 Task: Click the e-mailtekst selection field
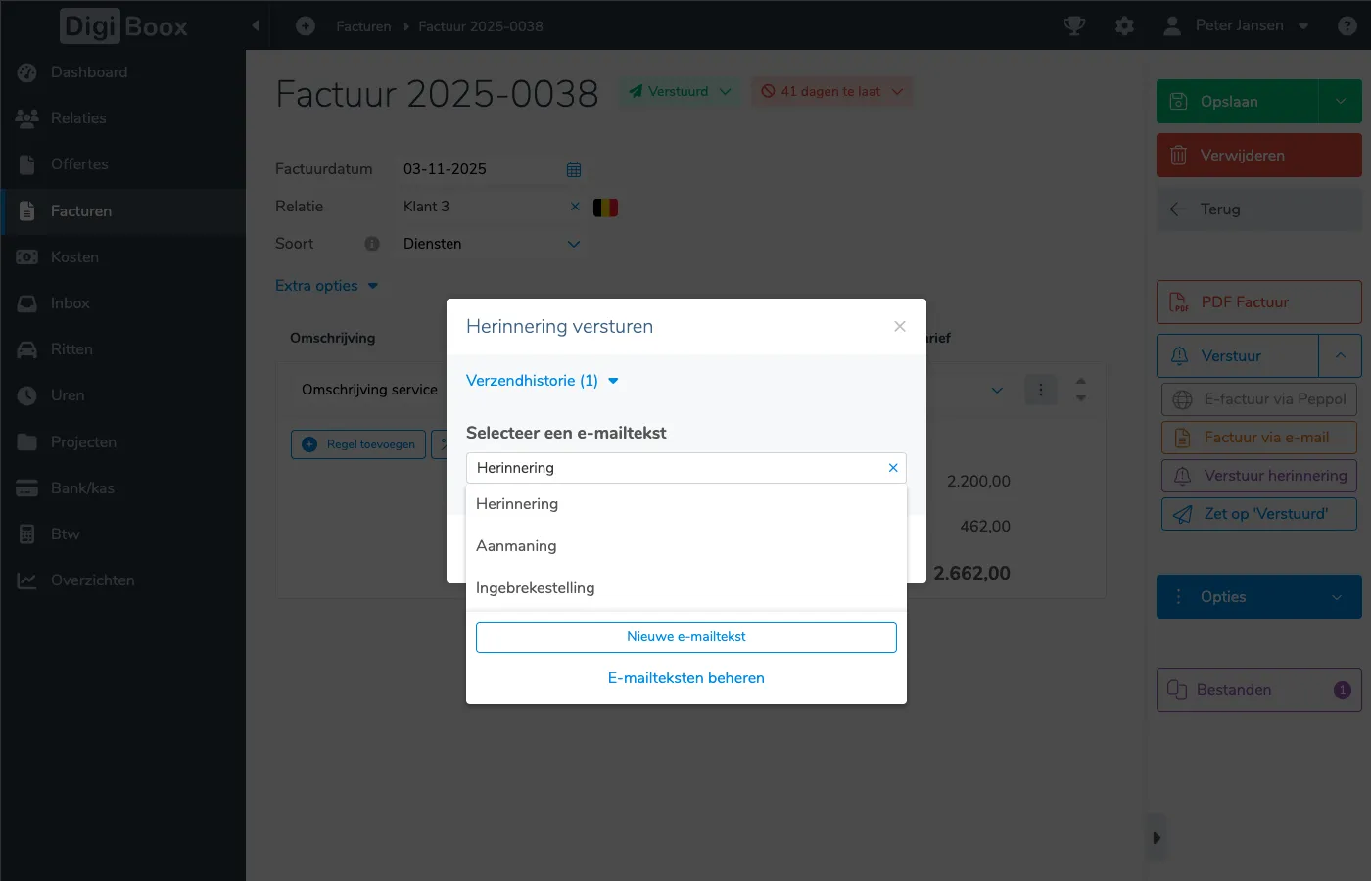click(676, 468)
